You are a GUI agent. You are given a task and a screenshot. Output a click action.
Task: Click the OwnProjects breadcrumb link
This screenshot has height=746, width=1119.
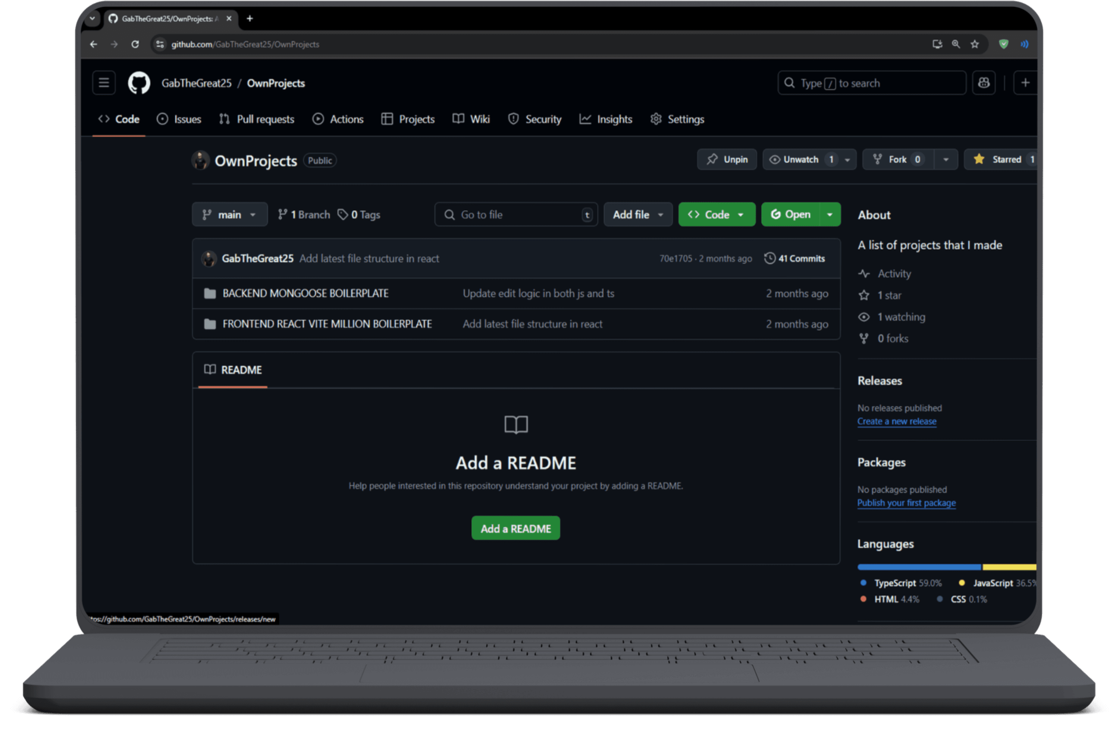(276, 83)
